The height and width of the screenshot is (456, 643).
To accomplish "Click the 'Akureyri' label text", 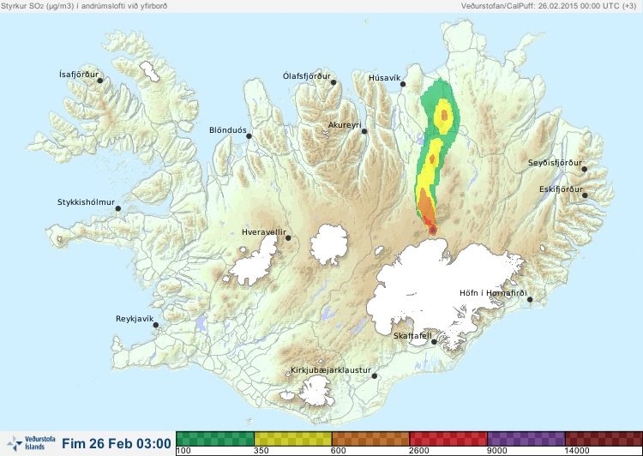I will click(x=345, y=125).
